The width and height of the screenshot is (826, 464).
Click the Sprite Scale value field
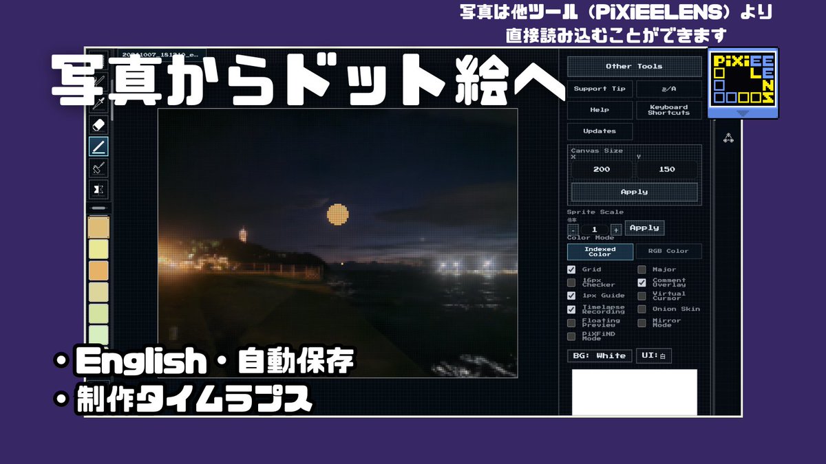coord(595,230)
